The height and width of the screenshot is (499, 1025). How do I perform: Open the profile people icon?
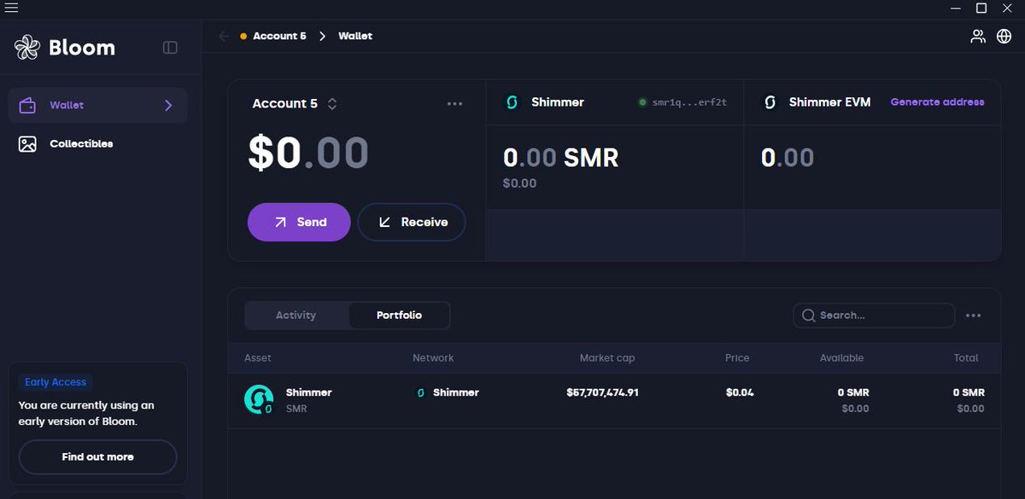978,36
